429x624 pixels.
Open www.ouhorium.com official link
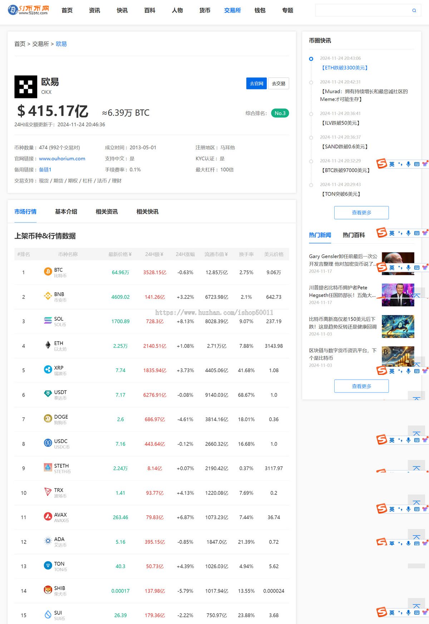click(62, 159)
